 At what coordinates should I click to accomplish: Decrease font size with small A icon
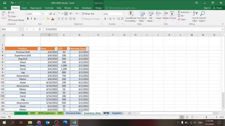(x=54, y=14)
